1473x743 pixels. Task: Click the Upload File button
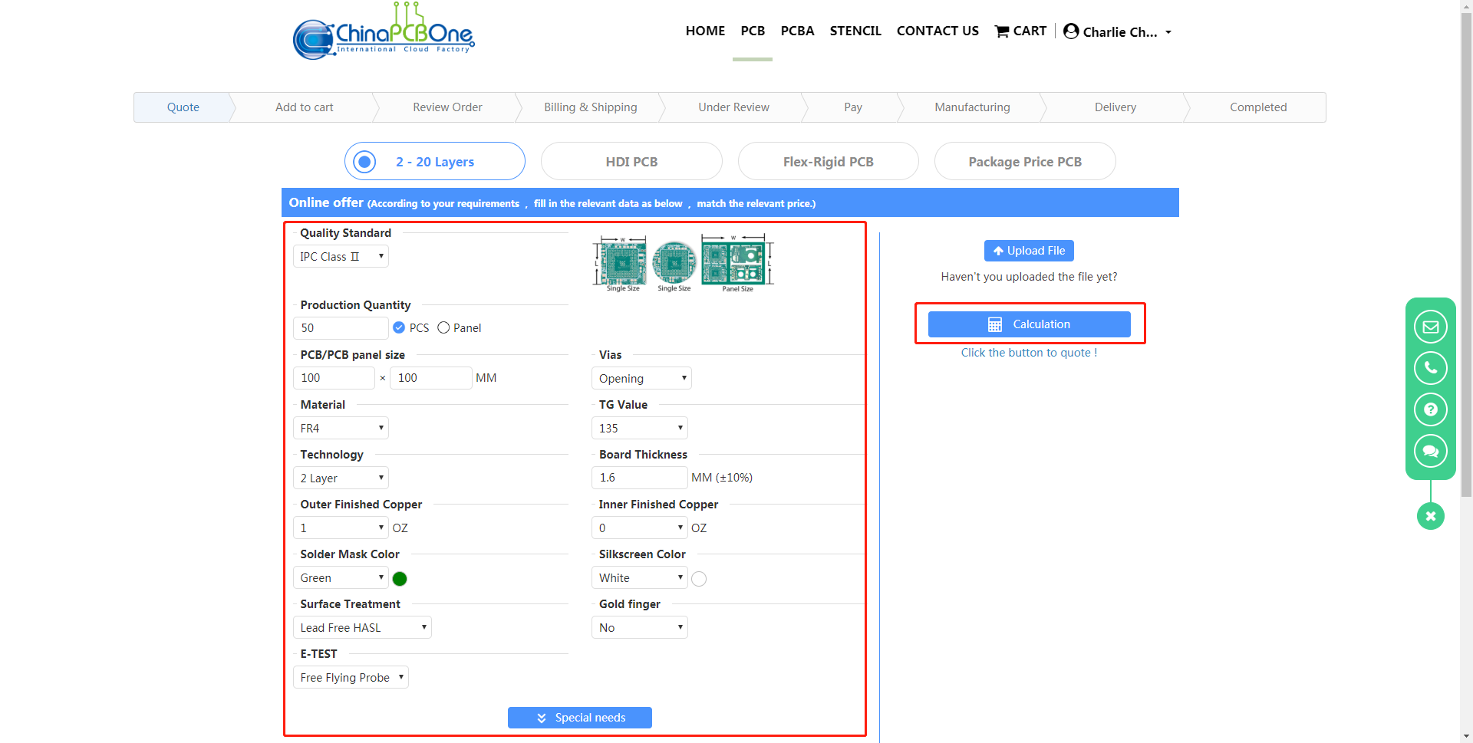click(1029, 251)
